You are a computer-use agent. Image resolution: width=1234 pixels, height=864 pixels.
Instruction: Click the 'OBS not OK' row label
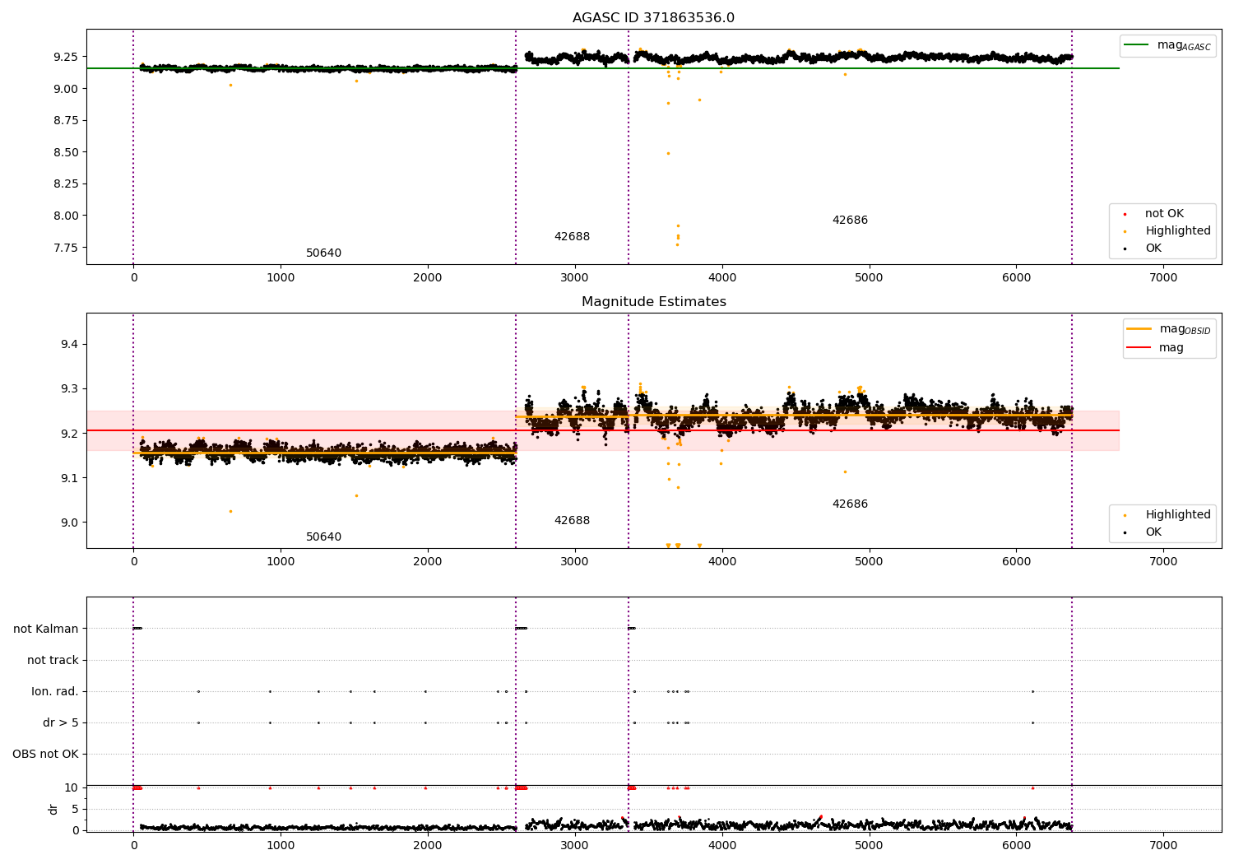45,755
